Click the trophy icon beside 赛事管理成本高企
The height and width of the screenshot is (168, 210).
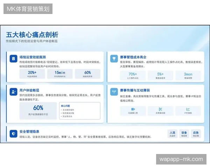pos(114,58)
